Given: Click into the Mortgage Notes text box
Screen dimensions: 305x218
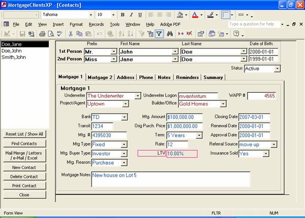Looking at the screenshot, I should (x=171, y=179).
